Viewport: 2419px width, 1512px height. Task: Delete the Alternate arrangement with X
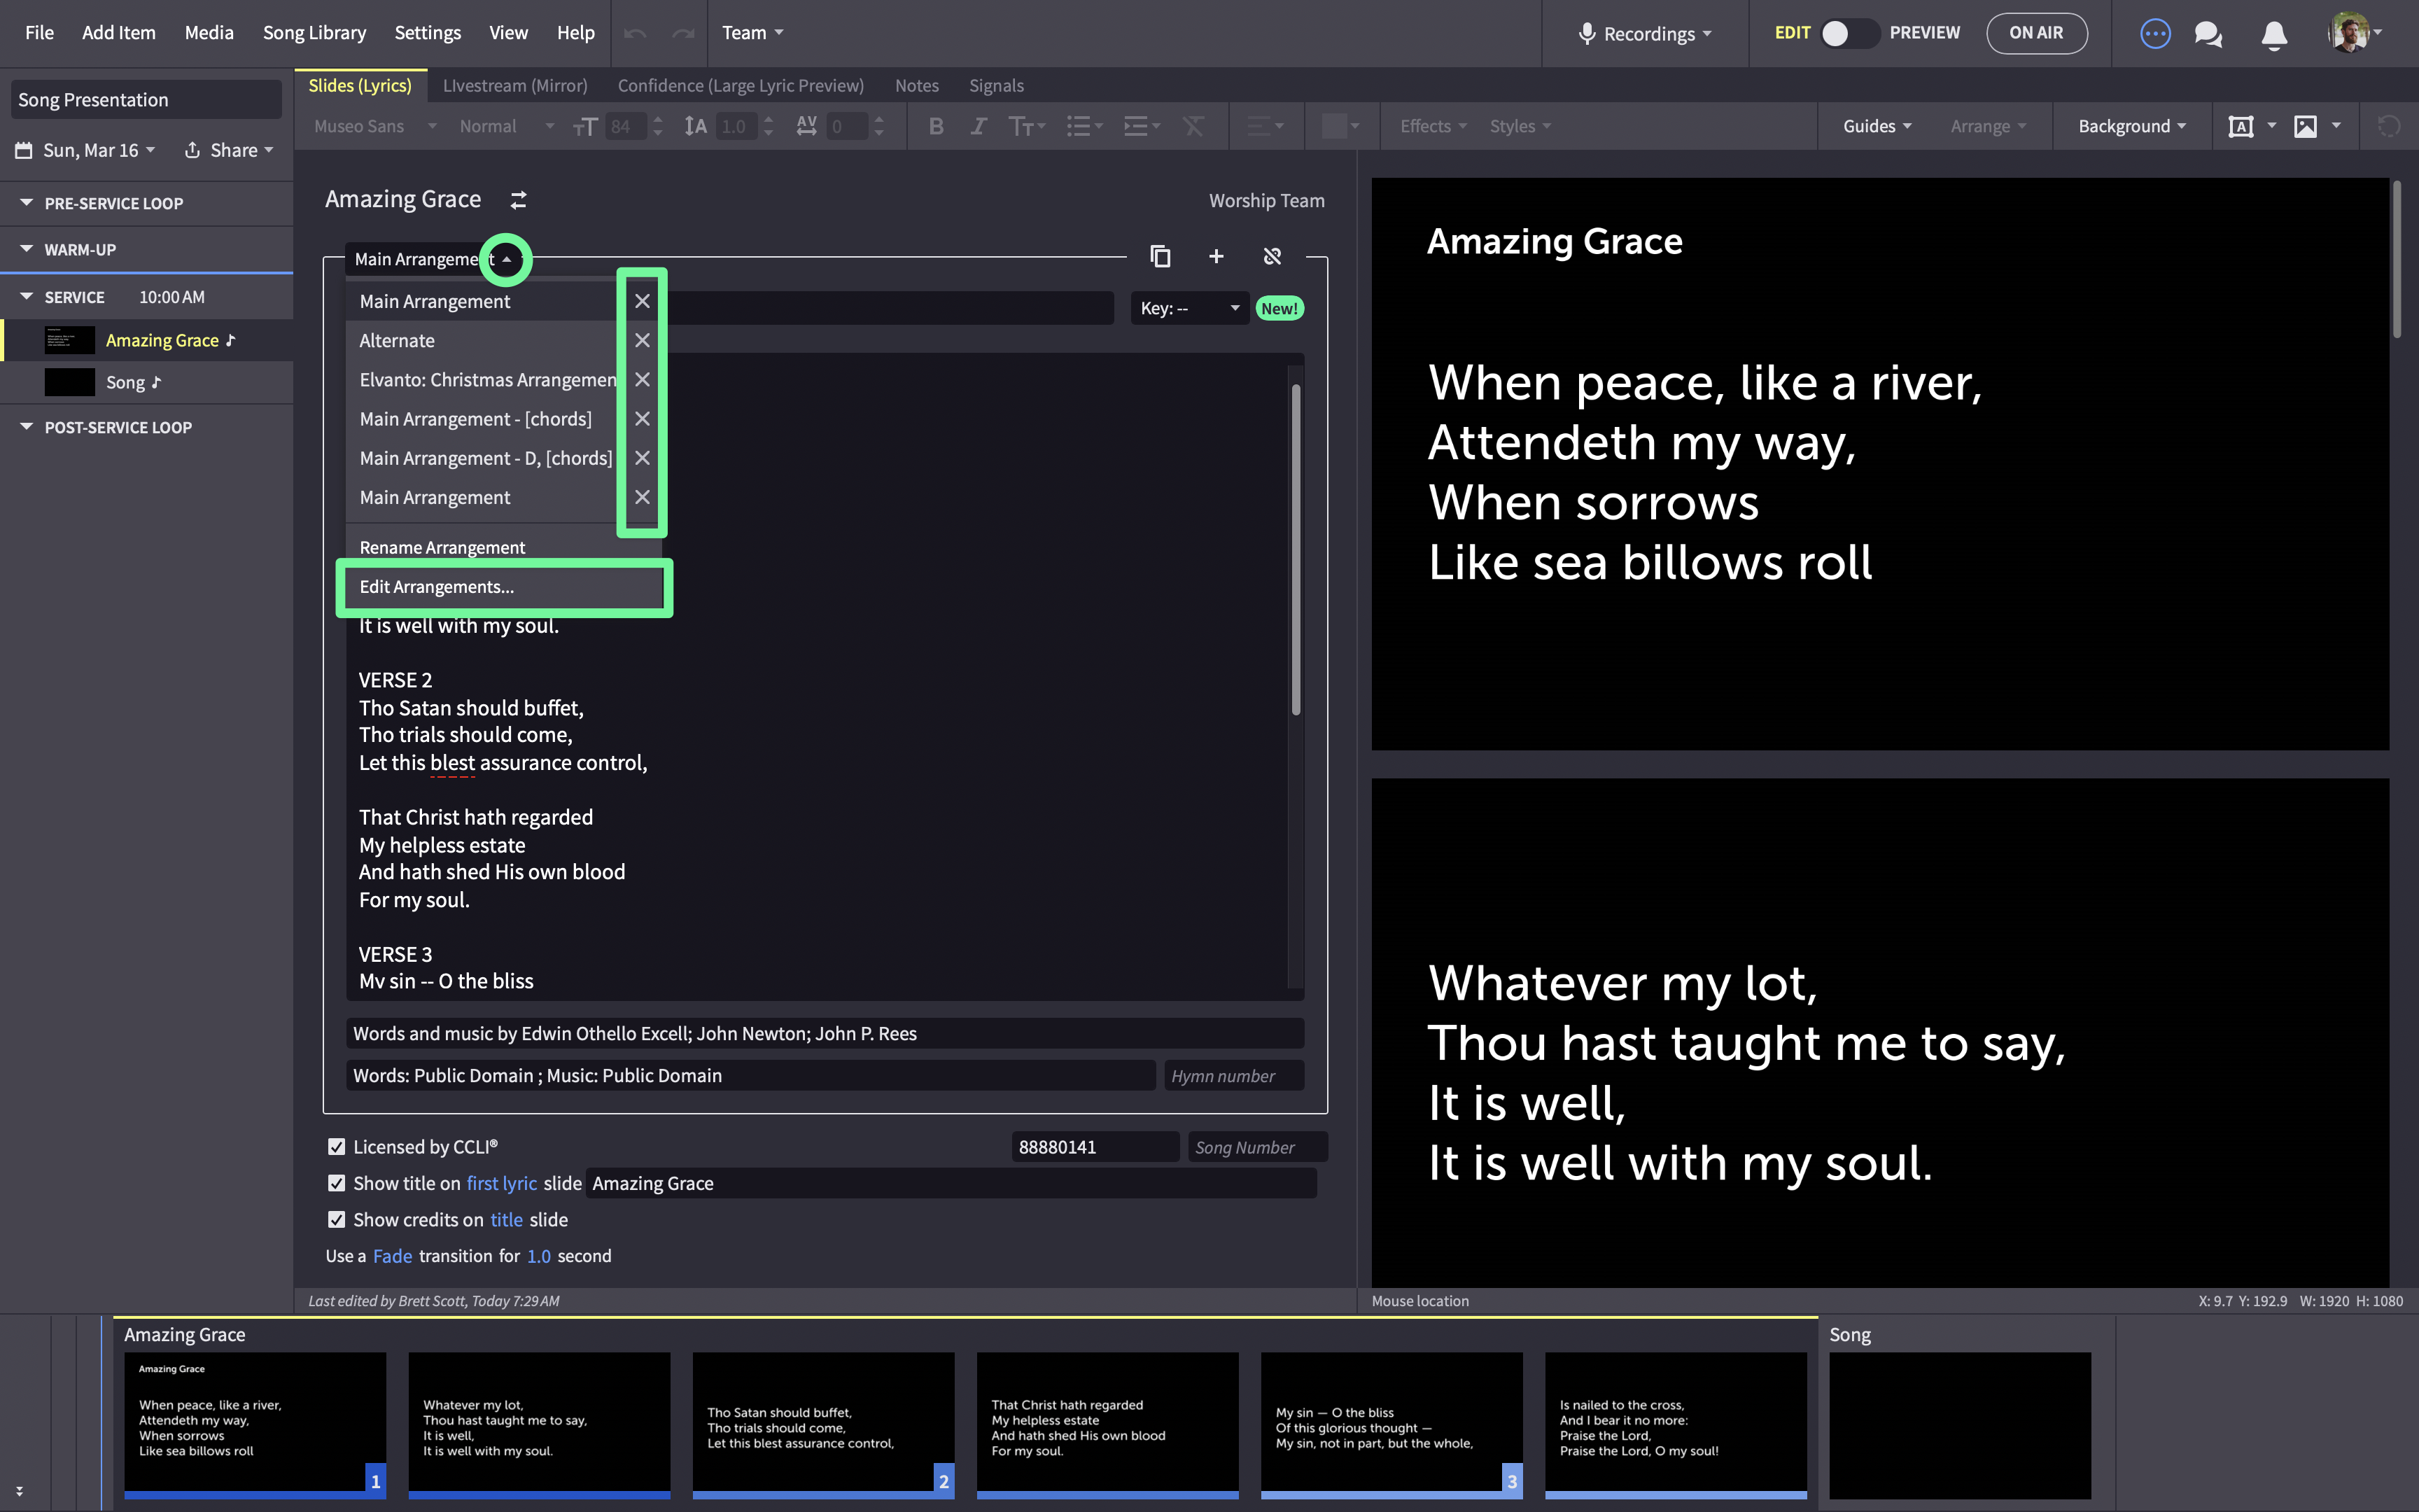pyautogui.click(x=642, y=340)
